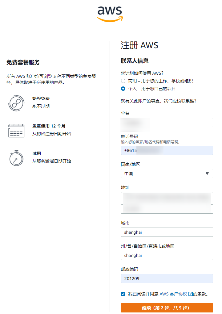Click the 邮政编码 field with 201209

(167, 278)
